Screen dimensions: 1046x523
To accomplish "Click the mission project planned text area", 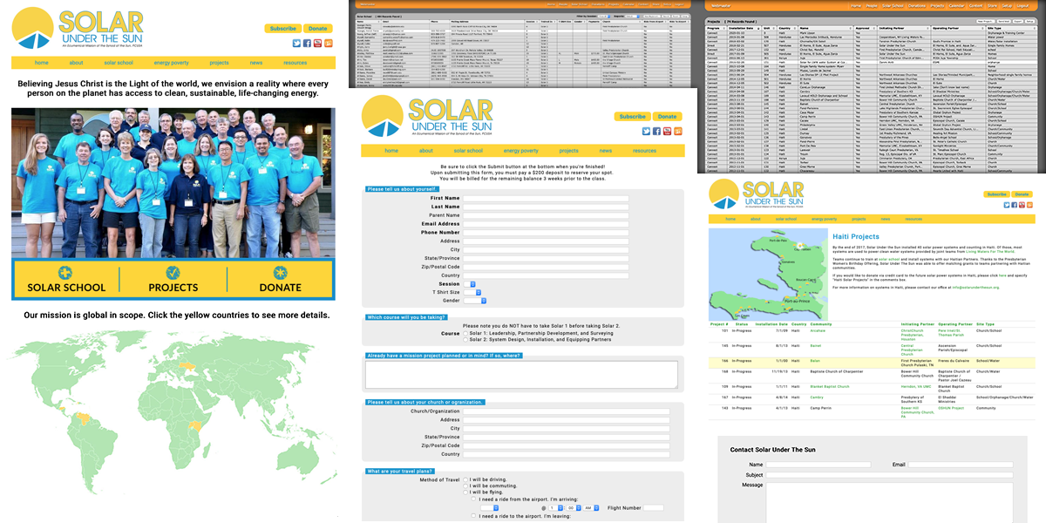I will click(x=521, y=374).
